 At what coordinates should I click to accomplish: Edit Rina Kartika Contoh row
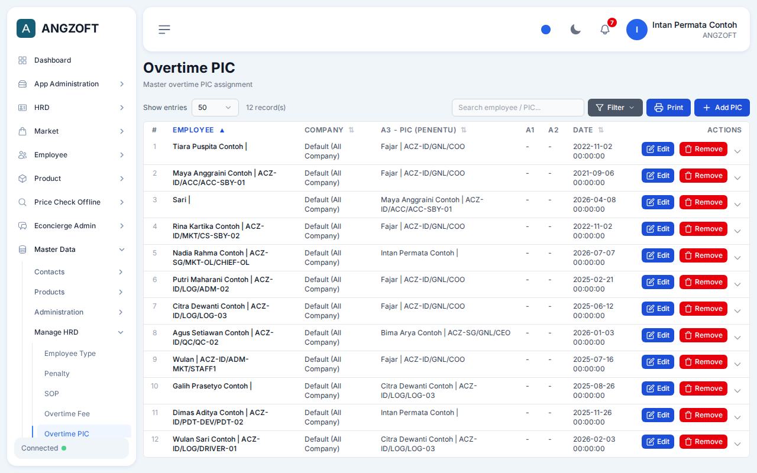(658, 229)
